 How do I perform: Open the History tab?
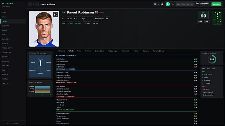[x=137, y=51]
